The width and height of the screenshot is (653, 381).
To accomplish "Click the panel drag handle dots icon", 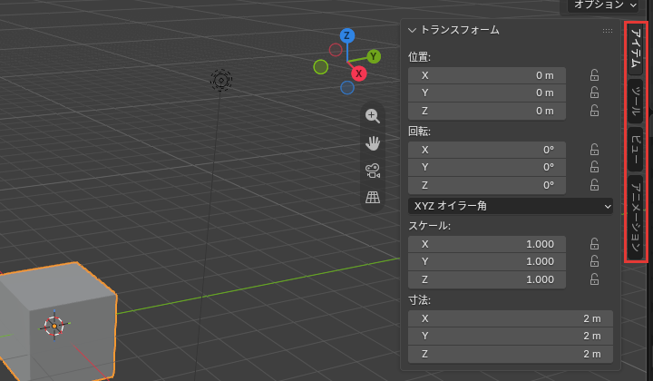I will click(607, 31).
